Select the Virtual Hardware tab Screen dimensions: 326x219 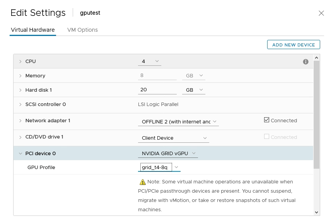[x=33, y=30]
